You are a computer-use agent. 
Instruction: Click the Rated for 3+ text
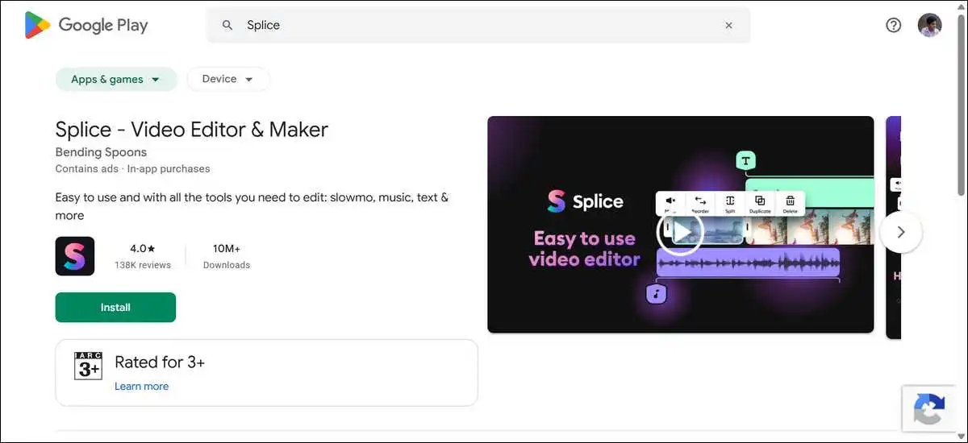pos(160,362)
